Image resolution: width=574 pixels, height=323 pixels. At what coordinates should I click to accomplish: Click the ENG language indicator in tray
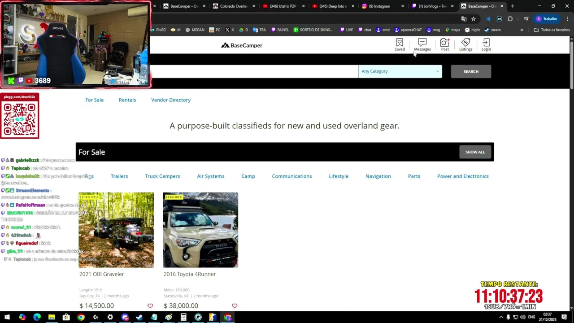[x=531, y=317]
